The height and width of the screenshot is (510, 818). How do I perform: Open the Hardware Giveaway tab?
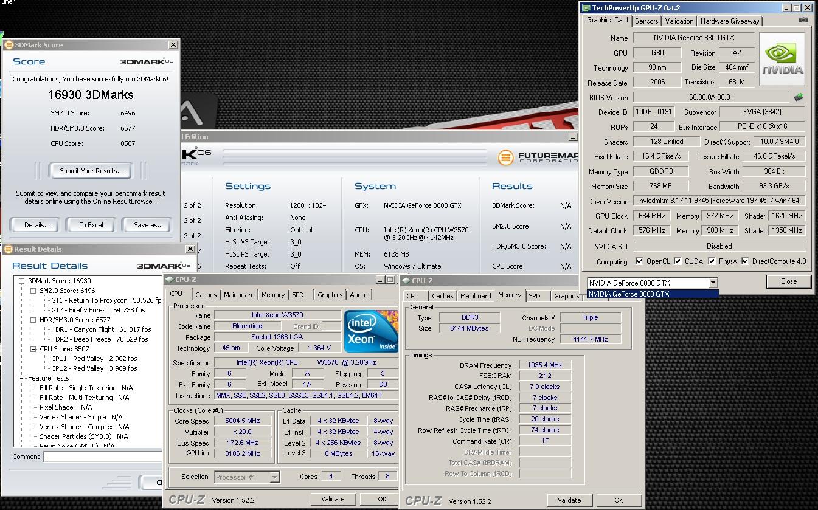point(730,21)
